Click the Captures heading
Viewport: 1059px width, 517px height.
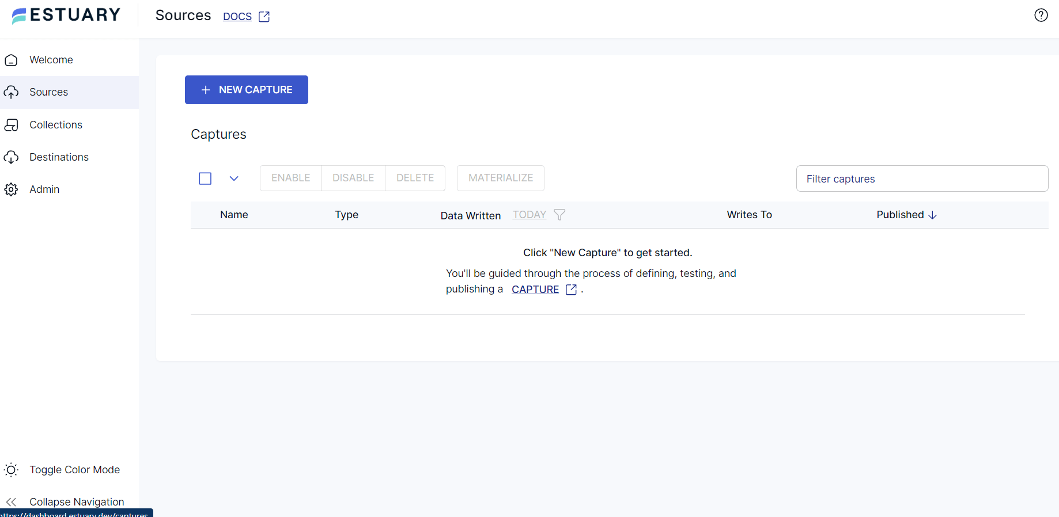(218, 134)
